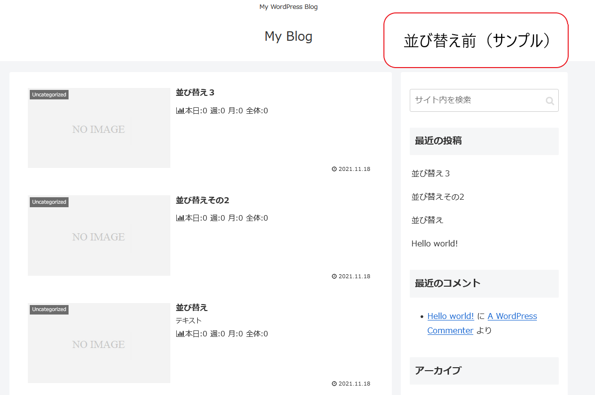Select 並び替えその2 in recent posts sidebar

(x=438, y=197)
